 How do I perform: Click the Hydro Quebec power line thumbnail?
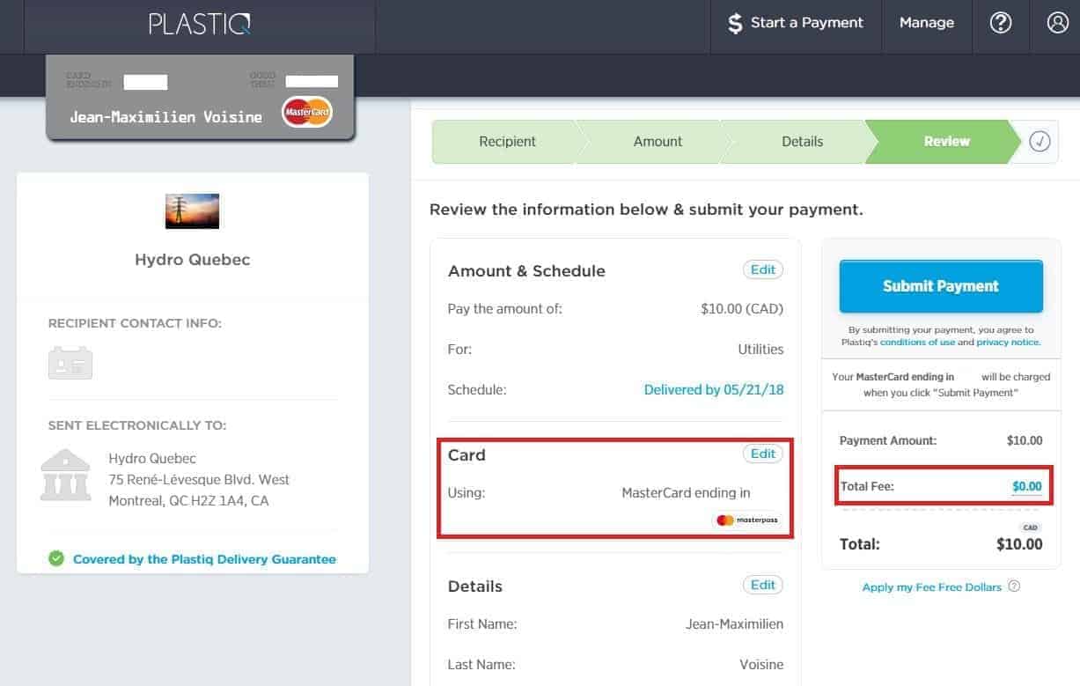coord(192,211)
